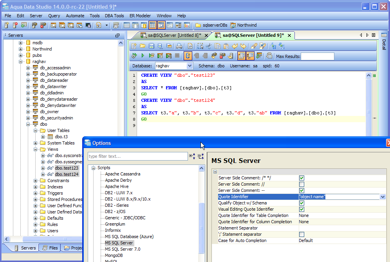The image size is (390, 262).
Task: Click the Expand All icon in Options
Action: point(192,156)
